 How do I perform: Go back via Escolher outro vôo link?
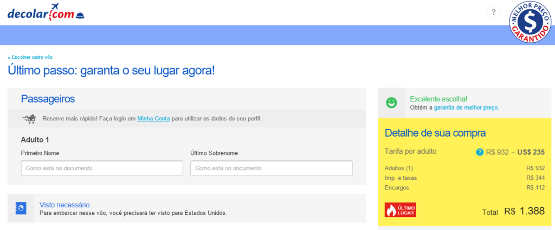(30, 57)
